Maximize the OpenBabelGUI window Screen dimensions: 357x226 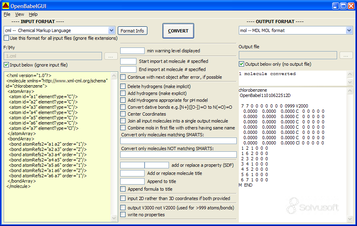pyautogui.click(x=343, y=6)
